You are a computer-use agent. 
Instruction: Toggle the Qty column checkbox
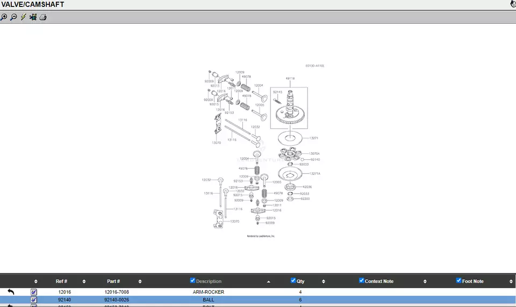293,281
